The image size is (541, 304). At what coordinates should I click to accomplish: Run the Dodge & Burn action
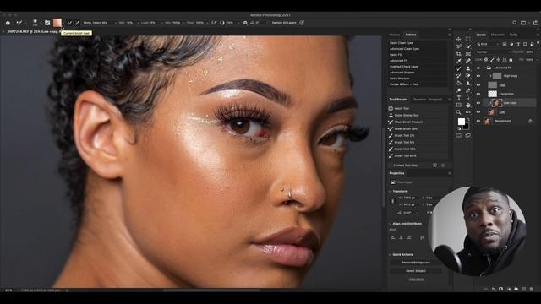click(x=404, y=84)
